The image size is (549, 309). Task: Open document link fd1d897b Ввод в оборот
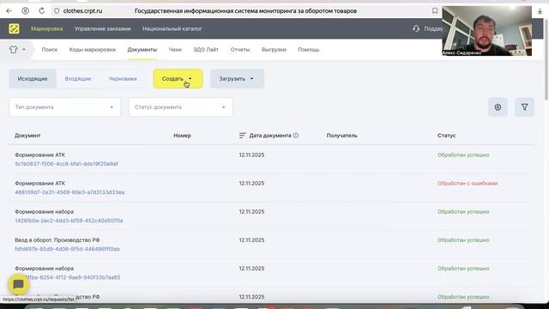click(x=67, y=249)
